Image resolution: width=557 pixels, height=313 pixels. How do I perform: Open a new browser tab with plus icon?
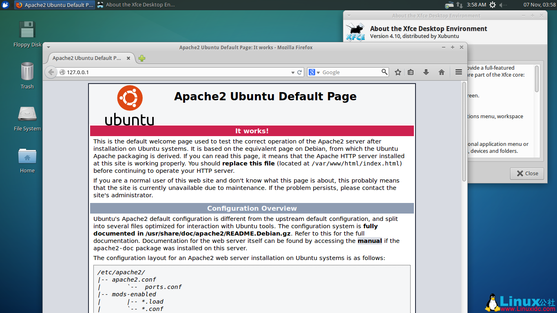point(141,58)
